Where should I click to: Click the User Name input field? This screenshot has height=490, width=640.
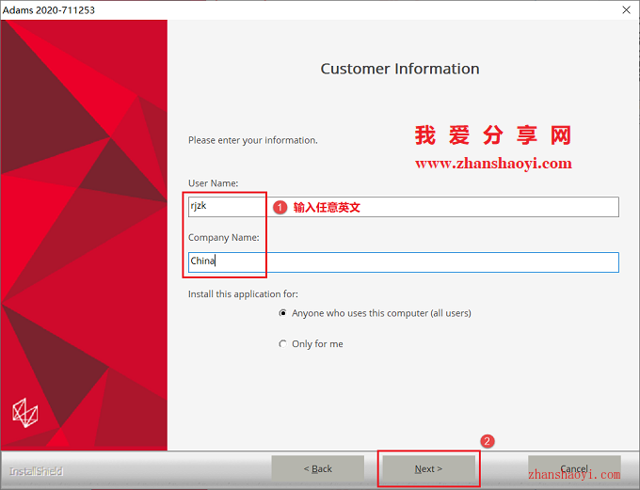(x=403, y=207)
